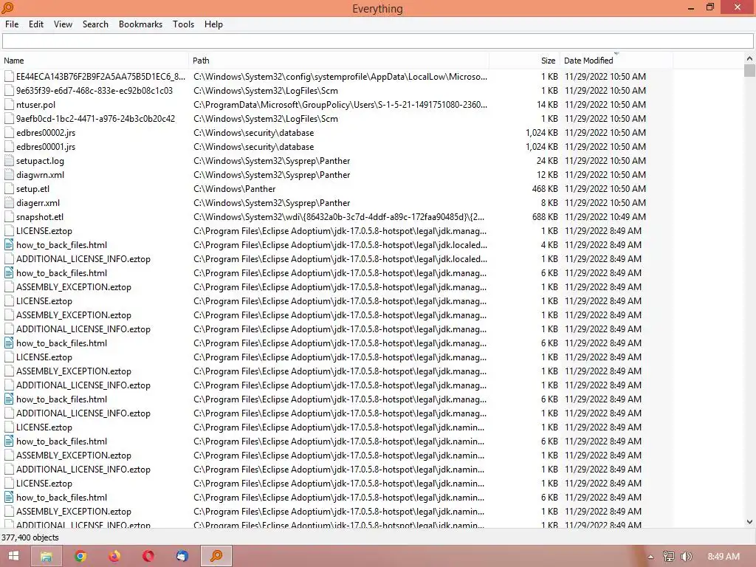
Task: Open File Explorer from the taskbar
Action: coord(47,556)
